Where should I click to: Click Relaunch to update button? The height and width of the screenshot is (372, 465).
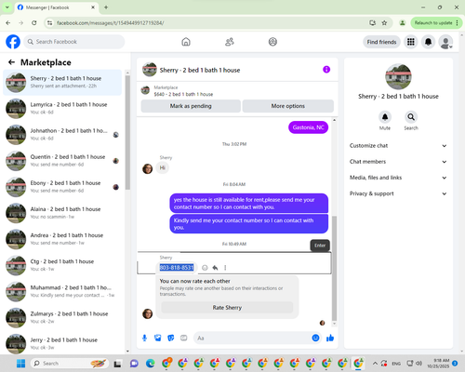(436, 22)
